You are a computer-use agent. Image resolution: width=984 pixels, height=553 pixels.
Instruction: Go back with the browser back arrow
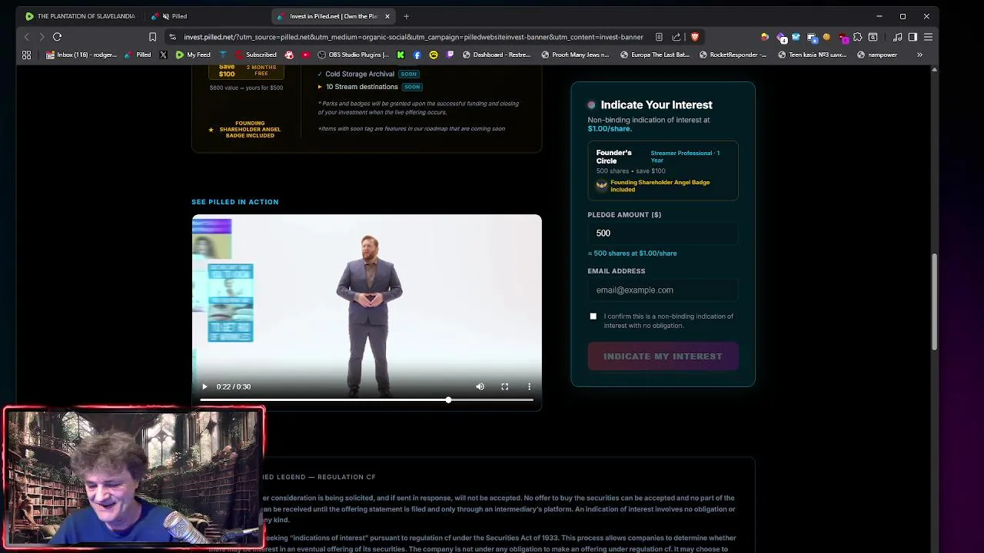[27, 37]
